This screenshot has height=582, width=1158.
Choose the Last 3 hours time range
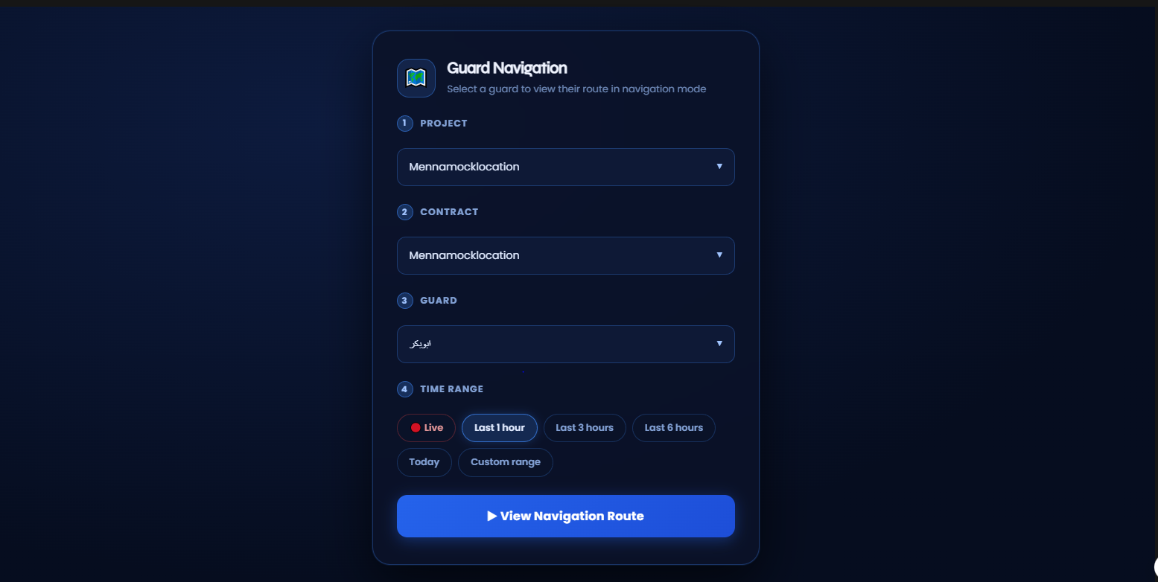click(x=585, y=428)
